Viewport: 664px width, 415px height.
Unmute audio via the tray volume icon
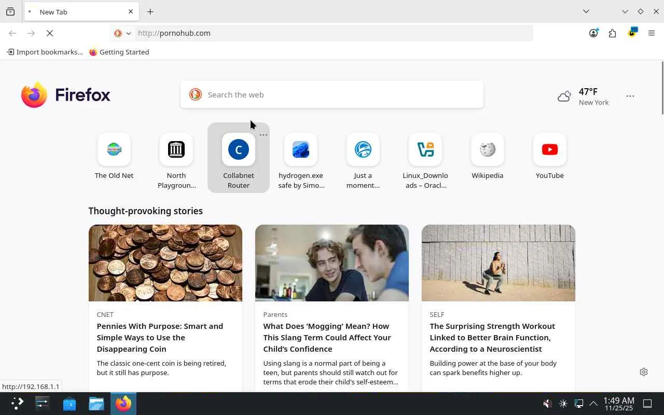(x=547, y=404)
